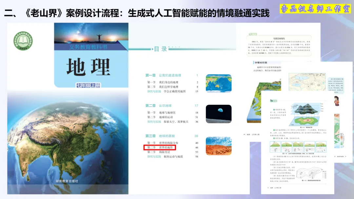
Task: Click the 马里亚纳海沟 reading box
Action: click(x=279, y=45)
